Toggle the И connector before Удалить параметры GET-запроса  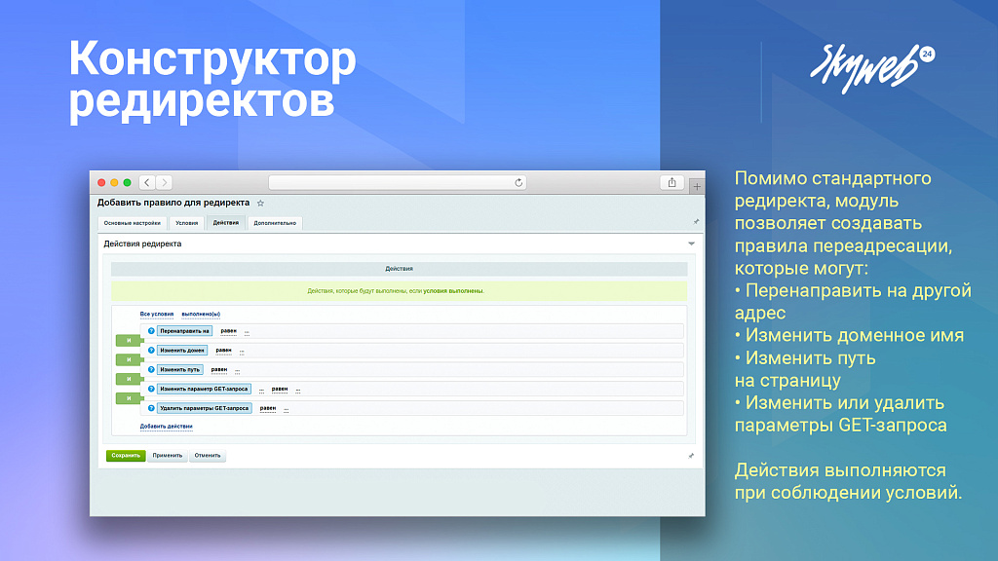(x=128, y=397)
